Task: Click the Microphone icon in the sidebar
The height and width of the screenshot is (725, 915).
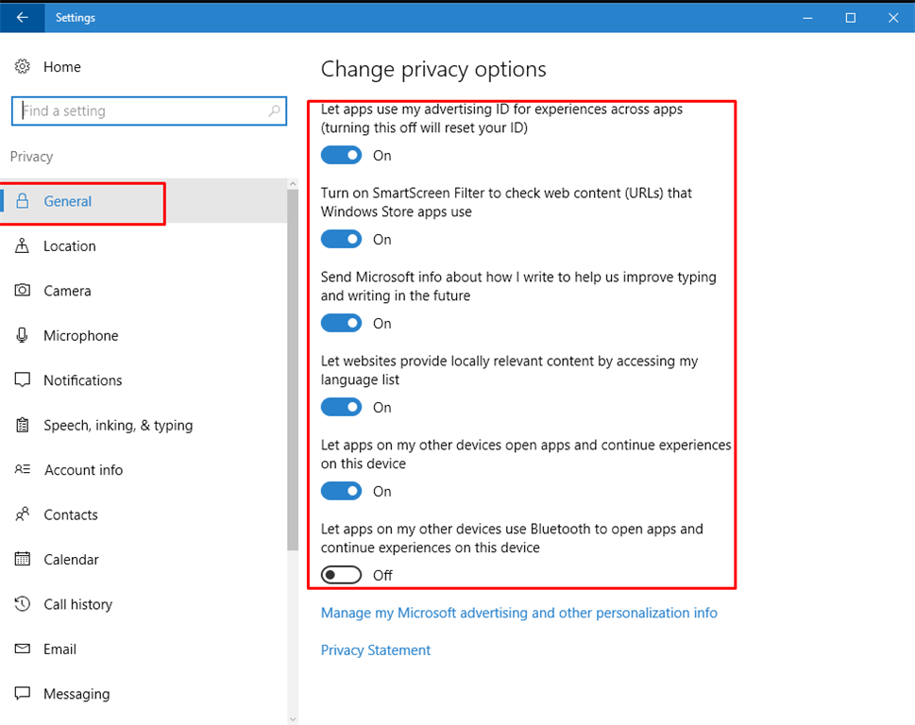Action: click(x=23, y=336)
